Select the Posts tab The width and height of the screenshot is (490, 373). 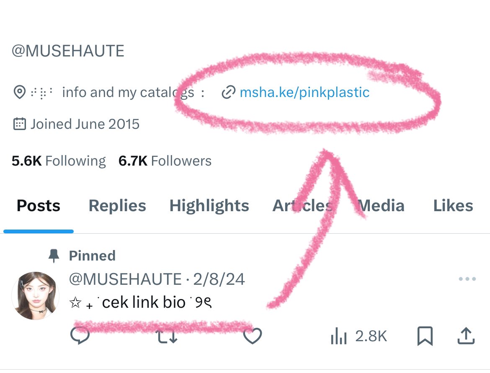click(x=39, y=206)
